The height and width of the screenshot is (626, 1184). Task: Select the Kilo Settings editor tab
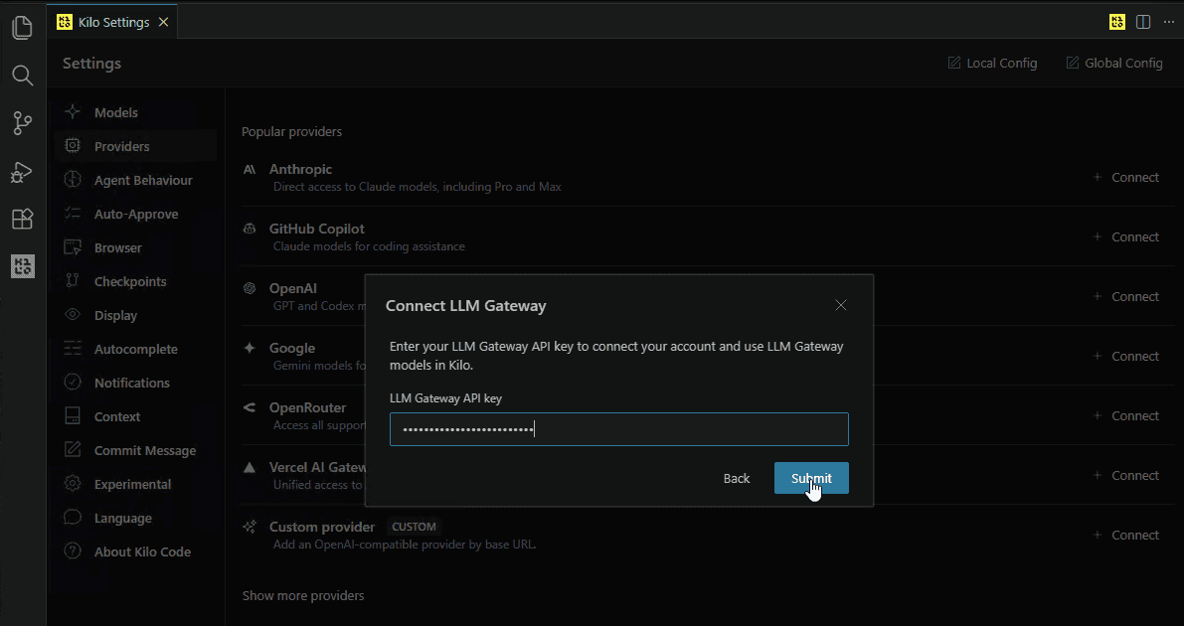point(112,23)
